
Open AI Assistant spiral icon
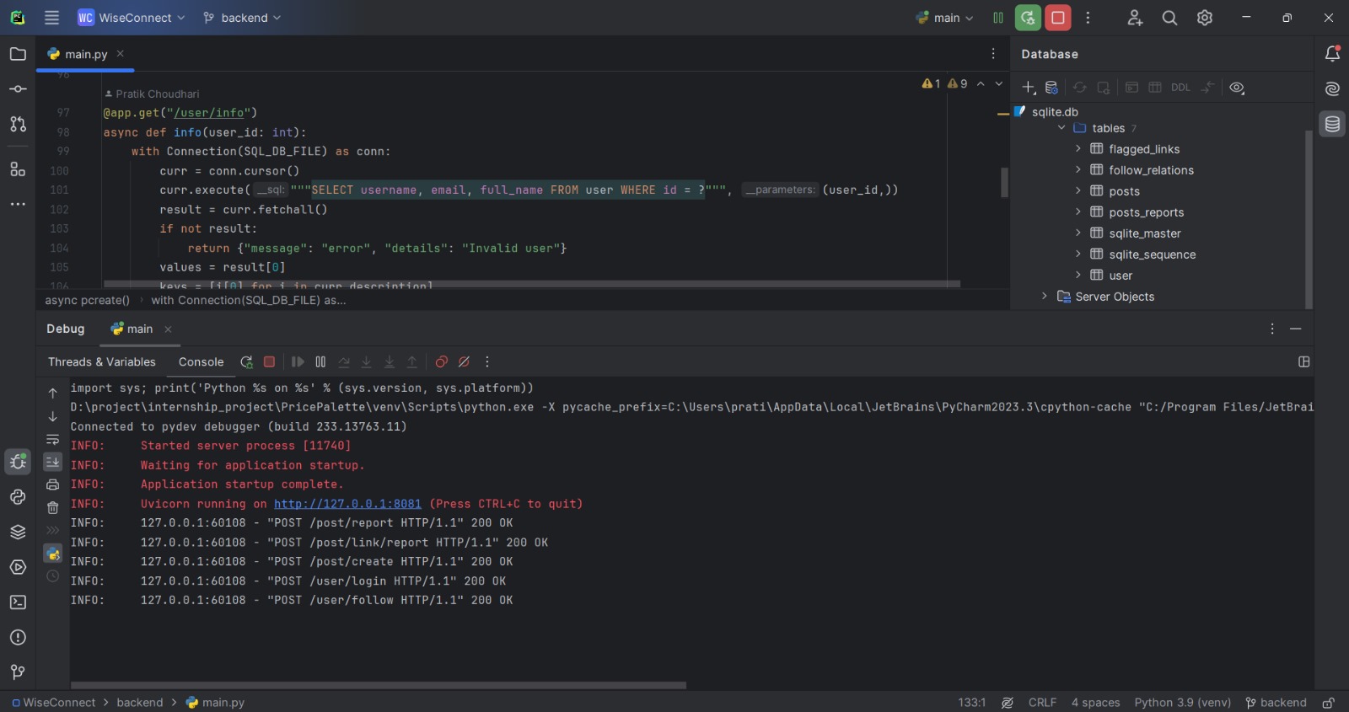point(1332,88)
